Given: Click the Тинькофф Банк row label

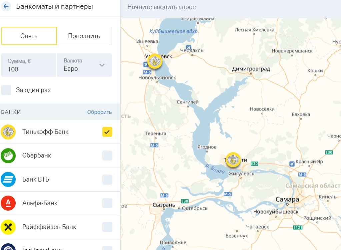Looking at the screenshot, I should pyautogui.click(x=45, y=132).
